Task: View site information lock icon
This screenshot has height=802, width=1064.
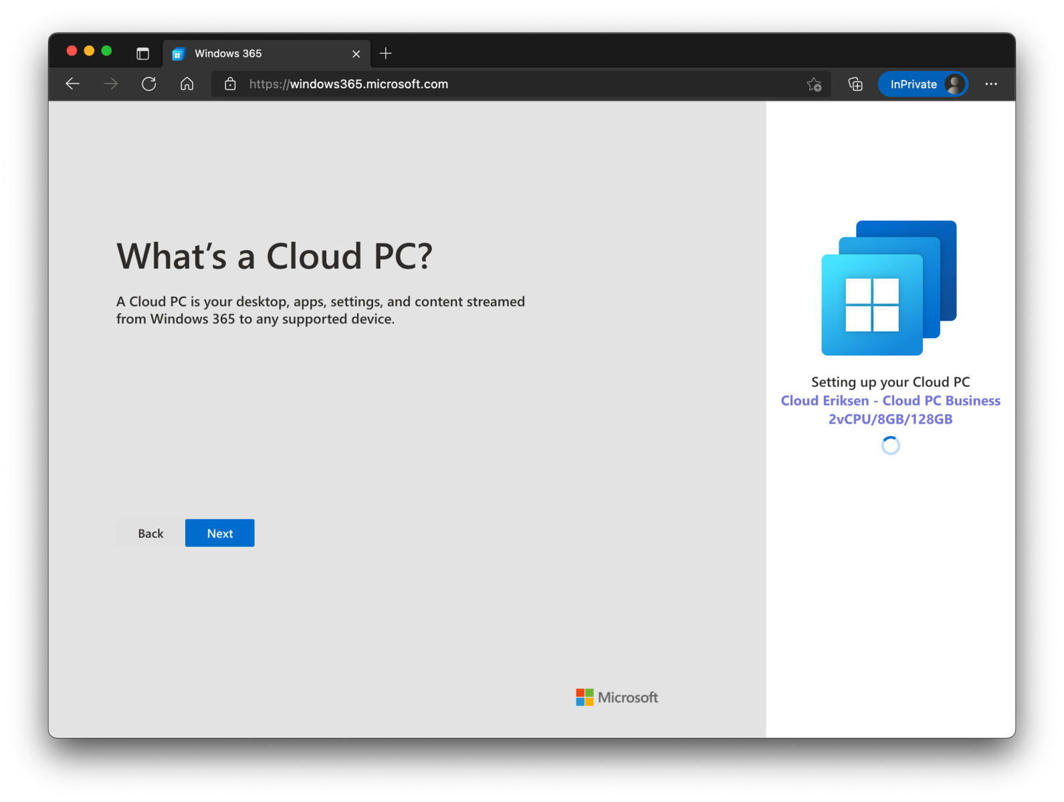Action: pos(230,84)
